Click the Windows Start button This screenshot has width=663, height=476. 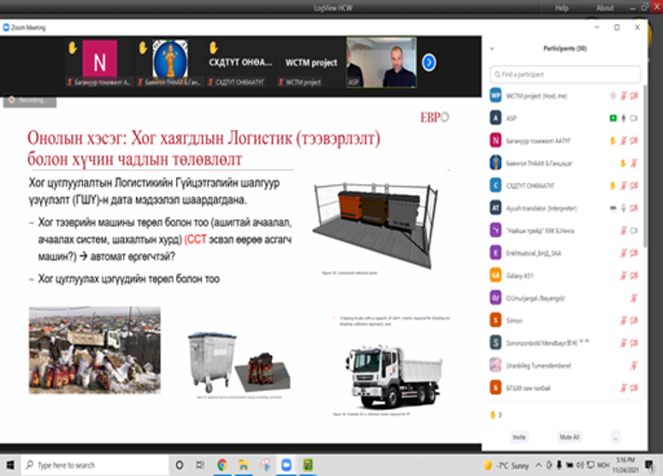coord(10,464)
